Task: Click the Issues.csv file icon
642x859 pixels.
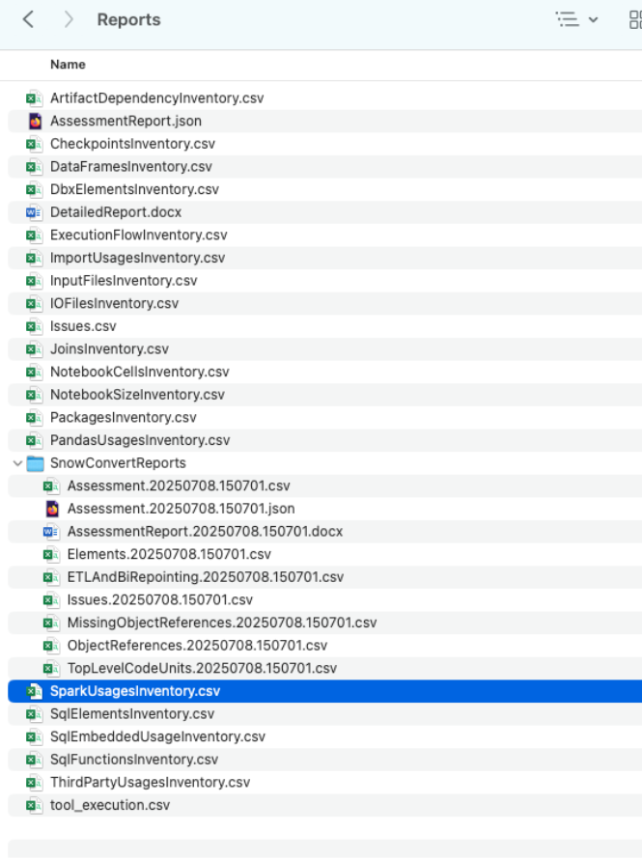Action: click(34, 326)
